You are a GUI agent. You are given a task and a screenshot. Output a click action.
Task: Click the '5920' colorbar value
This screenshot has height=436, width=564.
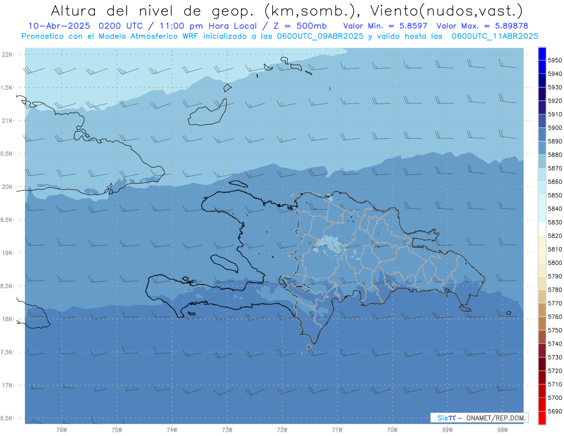(555, 101)
